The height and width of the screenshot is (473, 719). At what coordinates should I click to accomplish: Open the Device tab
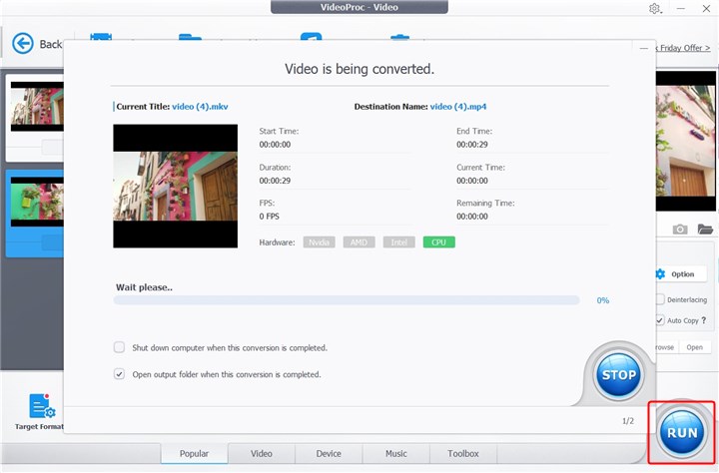pyautogui.click(x=329, y=454)
